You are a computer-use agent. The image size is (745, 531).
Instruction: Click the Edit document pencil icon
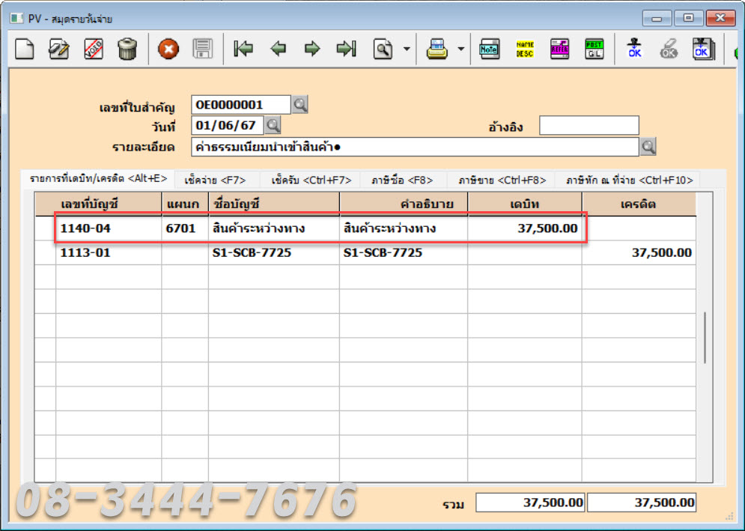pyautogui.click(x=59, y=49)
